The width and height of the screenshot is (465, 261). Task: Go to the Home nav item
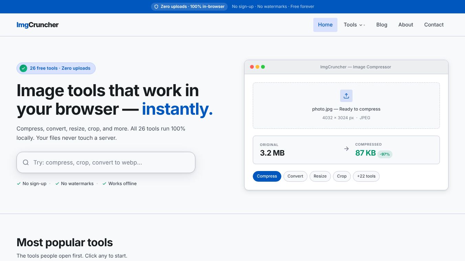pos(325,25)
